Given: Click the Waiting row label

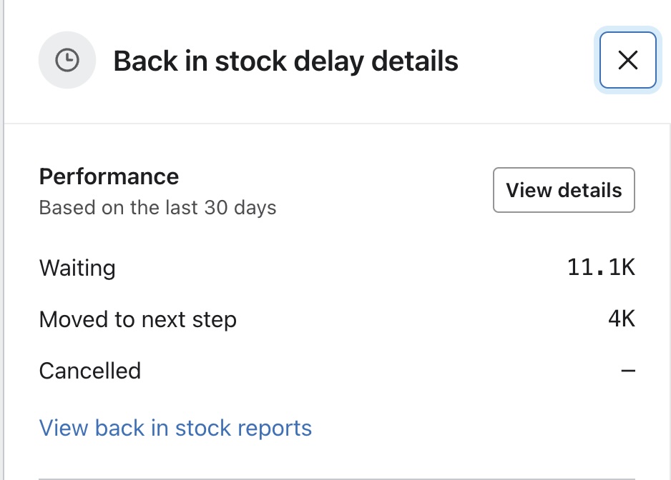Looking at the screenshot, I should click(x=77, y=268).
